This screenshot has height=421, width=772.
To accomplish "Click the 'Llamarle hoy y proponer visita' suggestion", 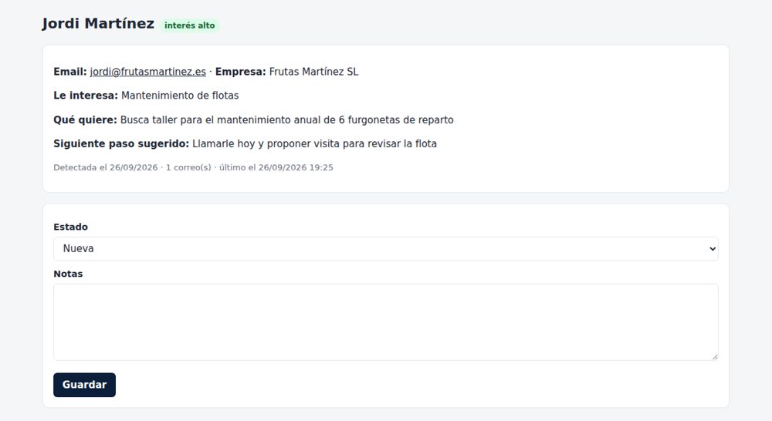I will point(314,144).
